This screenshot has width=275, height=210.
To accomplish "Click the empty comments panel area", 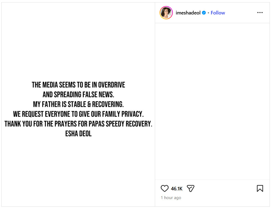I will point(212,101).
